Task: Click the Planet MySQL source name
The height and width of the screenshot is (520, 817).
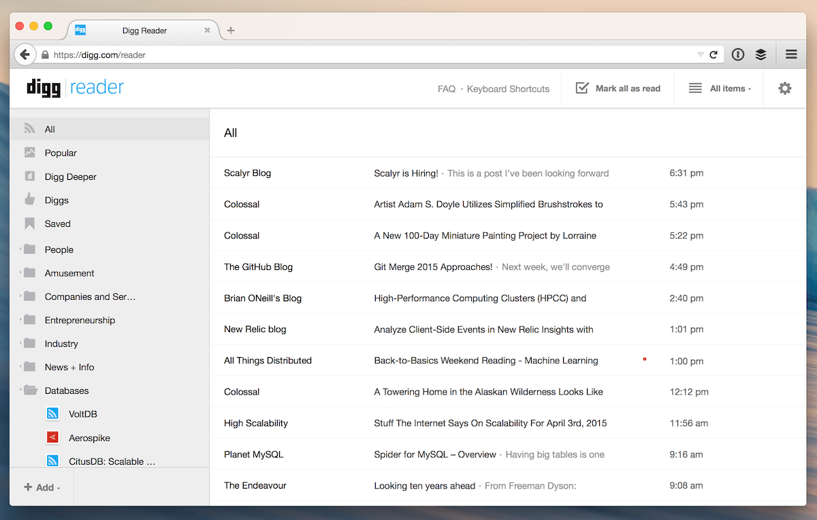Action: pyautogui.click(x=253, y=455)
